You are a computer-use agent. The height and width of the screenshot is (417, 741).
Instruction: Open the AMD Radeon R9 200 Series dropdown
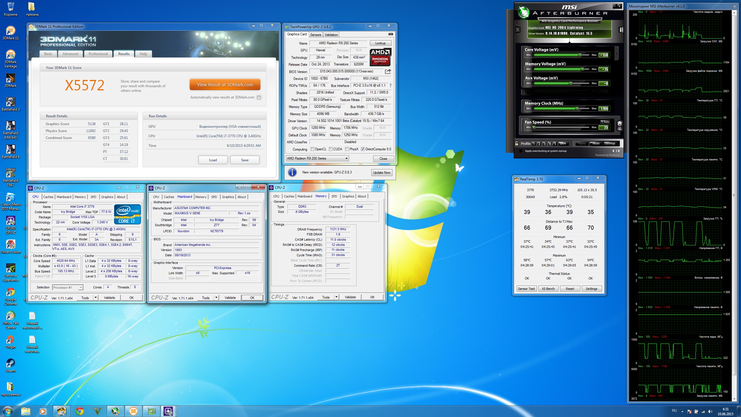coord(346,158)
